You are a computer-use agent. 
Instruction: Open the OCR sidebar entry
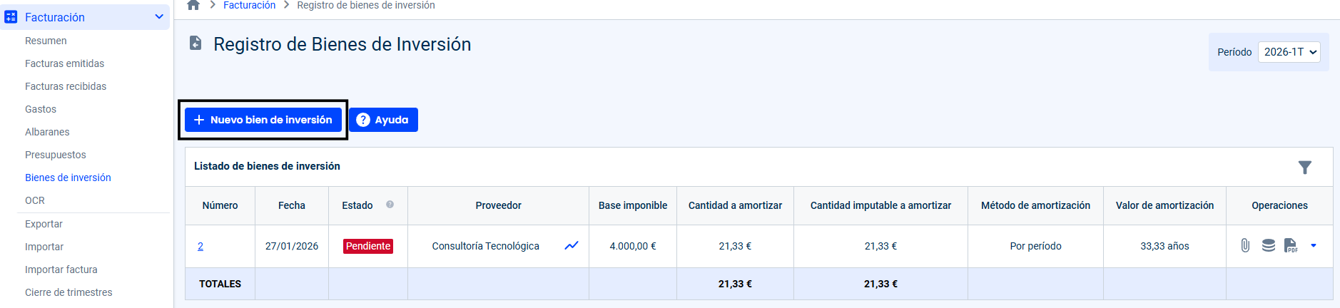[35, 200]
